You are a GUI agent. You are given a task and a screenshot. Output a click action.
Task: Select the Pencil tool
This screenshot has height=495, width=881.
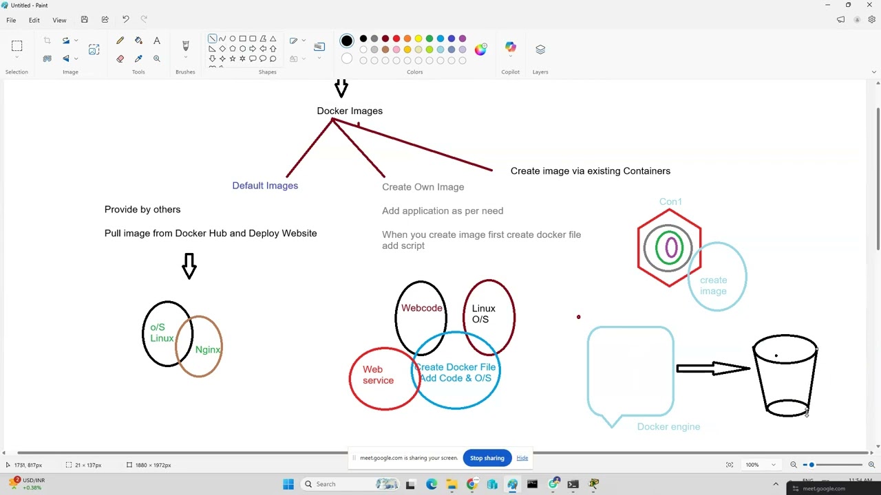click(120, 41)
